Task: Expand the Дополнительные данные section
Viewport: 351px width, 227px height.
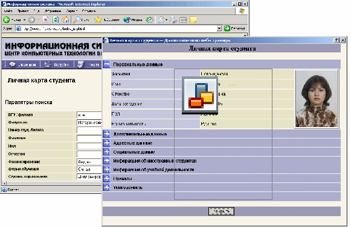Action: pos(107,134)
